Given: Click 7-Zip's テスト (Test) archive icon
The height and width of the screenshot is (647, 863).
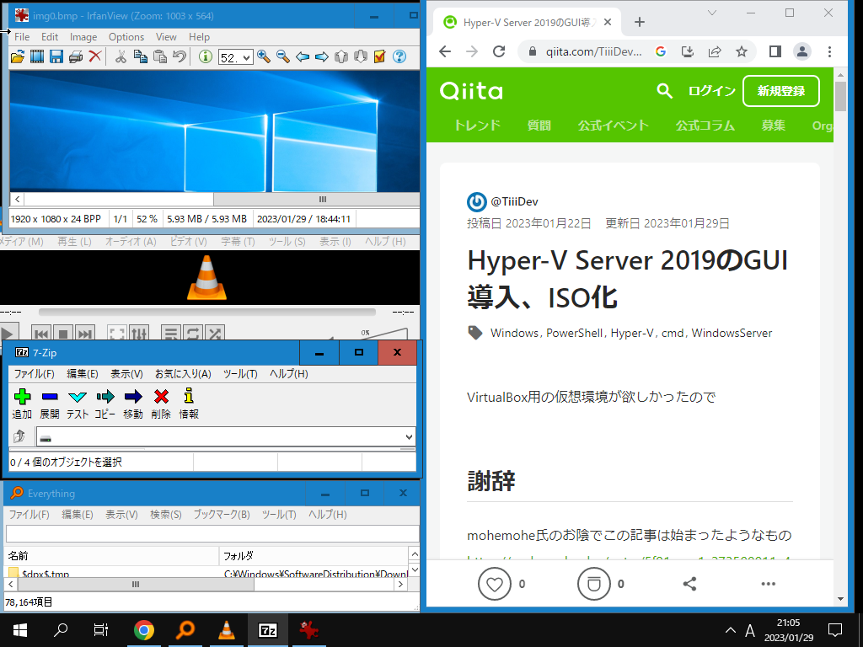Looking at the screenshot, I should [x=77, y=396].
